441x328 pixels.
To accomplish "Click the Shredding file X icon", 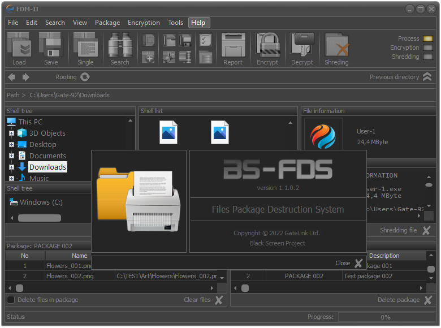I will [x=426, y=230].
